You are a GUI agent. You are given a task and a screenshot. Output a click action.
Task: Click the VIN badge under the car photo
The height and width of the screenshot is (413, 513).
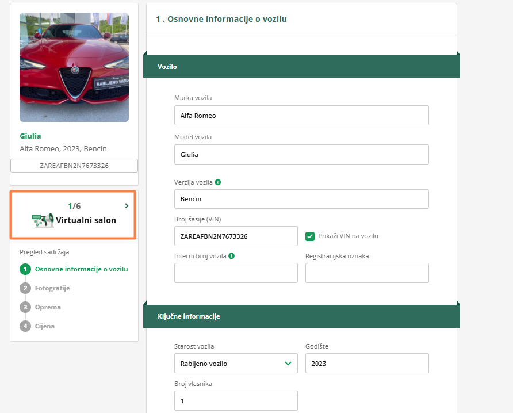pos(74,166)
